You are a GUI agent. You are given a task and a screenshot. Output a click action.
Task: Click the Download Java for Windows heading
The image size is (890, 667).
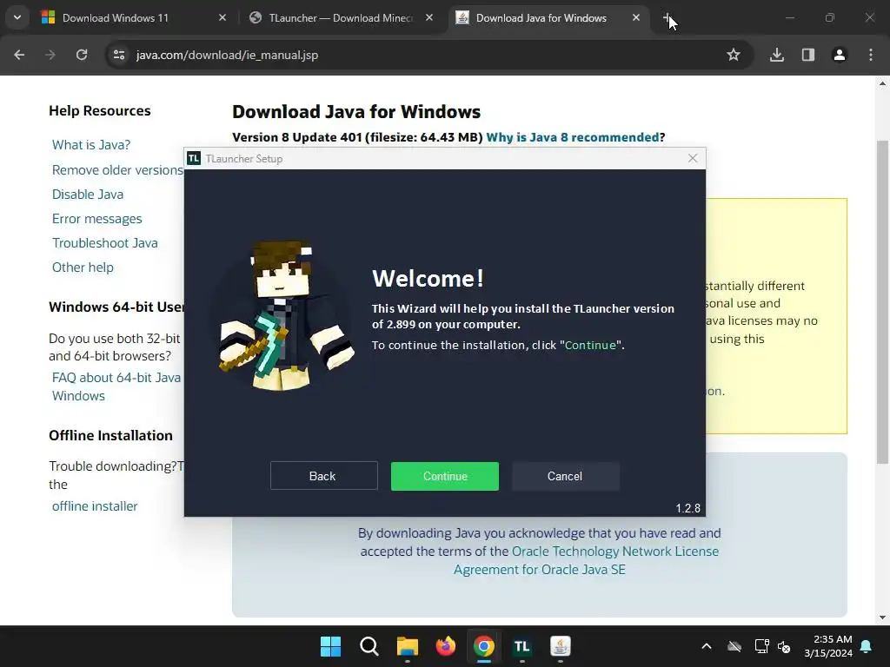(x=356, y=112)
